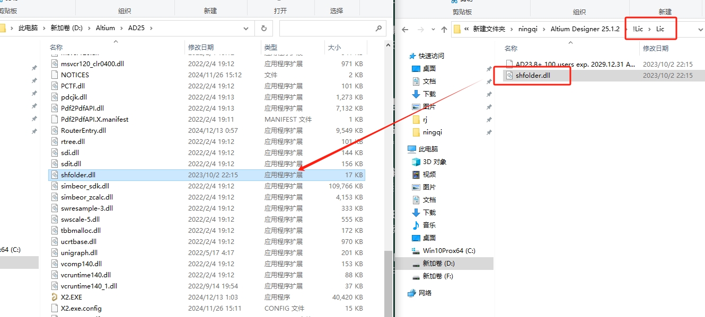Open the recent locations dropdown beside the Forward arrow
The height and width of the screenshot is (317, 705).
click(432, 29)
